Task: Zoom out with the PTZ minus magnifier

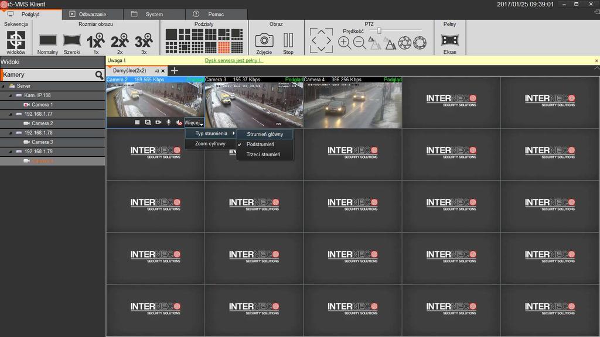Action: pyautogui.click(x=359, y=42)
